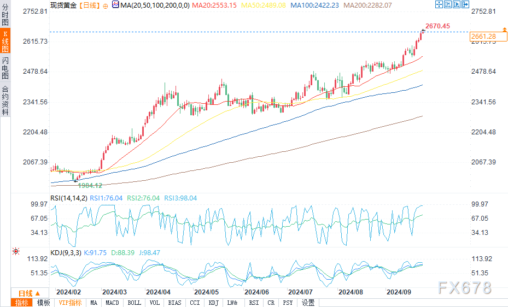The image size is (508, 307).
Task: Click the axis icon with left-pointing bar
Action: pos(447,4)
